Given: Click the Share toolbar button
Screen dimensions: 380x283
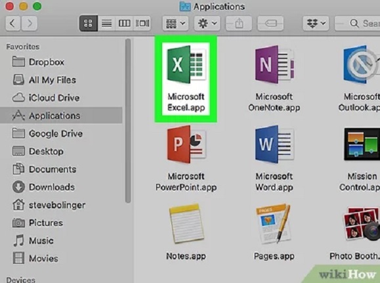Looking at the screenshot, I should (239, 23).
